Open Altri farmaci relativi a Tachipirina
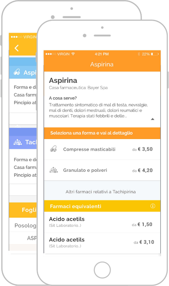Viewport: 169px width, 286px height. coord(101,192)
